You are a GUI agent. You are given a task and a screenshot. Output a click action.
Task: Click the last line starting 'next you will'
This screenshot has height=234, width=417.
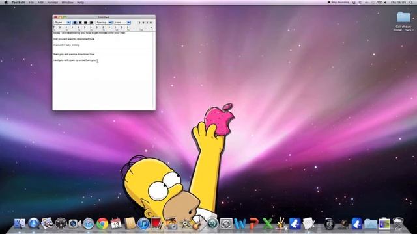pyautogui.click(x=75, y=60)
